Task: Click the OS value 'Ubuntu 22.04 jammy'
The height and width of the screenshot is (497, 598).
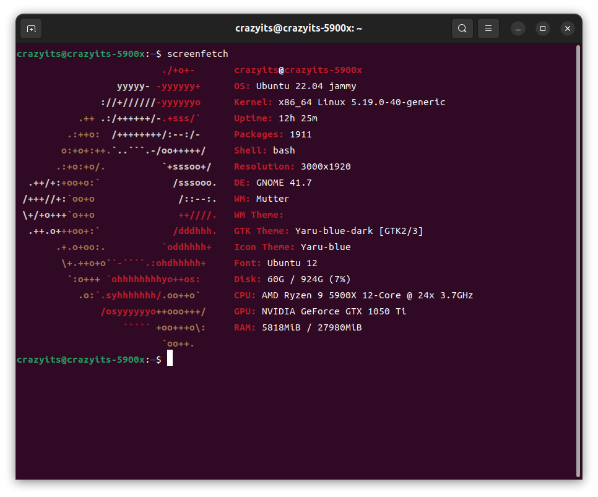Action: coord(306,86)
